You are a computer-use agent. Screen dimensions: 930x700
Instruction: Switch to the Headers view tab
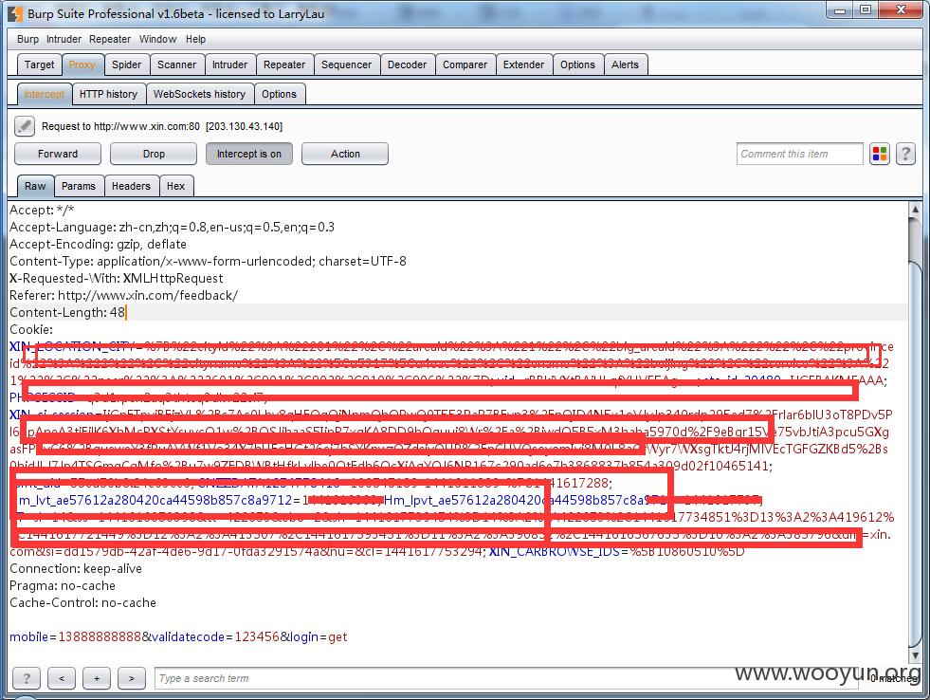point(131,186)
